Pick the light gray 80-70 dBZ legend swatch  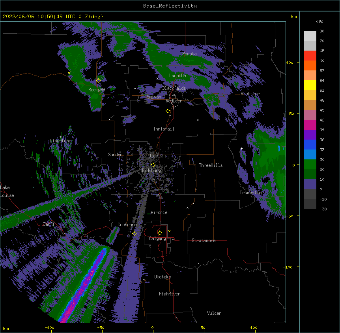[310, 36]
